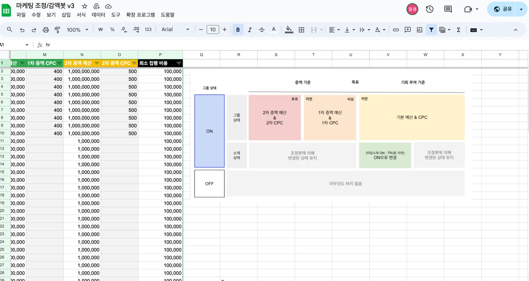Redo the last action

[x=34, y=30]
